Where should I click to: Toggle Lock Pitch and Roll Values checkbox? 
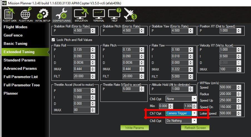54,40
